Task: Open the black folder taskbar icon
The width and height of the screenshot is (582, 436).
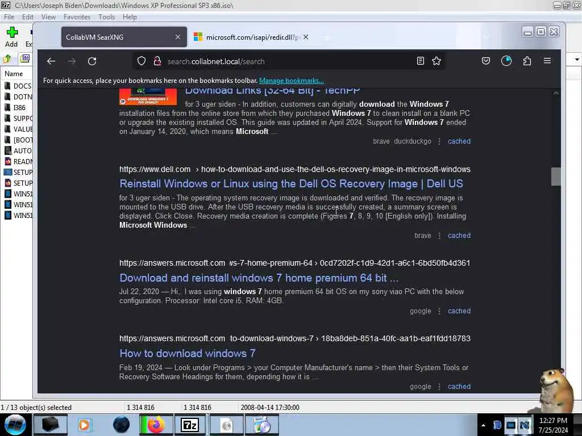Action: point(51,425)
